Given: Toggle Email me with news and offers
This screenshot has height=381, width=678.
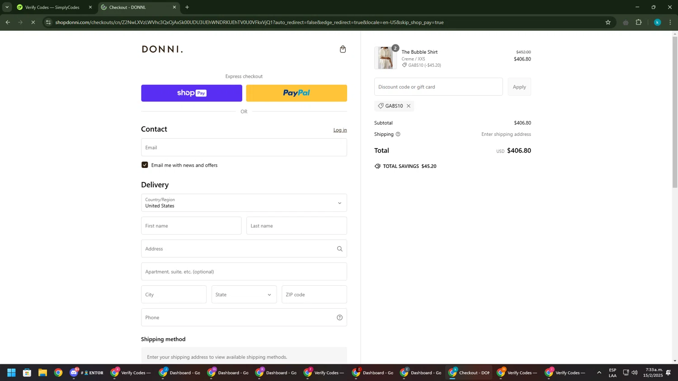Looking at the screenshot, I should tap(145, 165).
